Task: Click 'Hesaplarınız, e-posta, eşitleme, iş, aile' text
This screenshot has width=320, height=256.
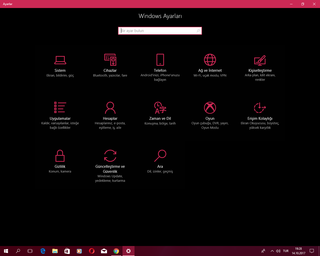Action: click(x=110, y=125)
